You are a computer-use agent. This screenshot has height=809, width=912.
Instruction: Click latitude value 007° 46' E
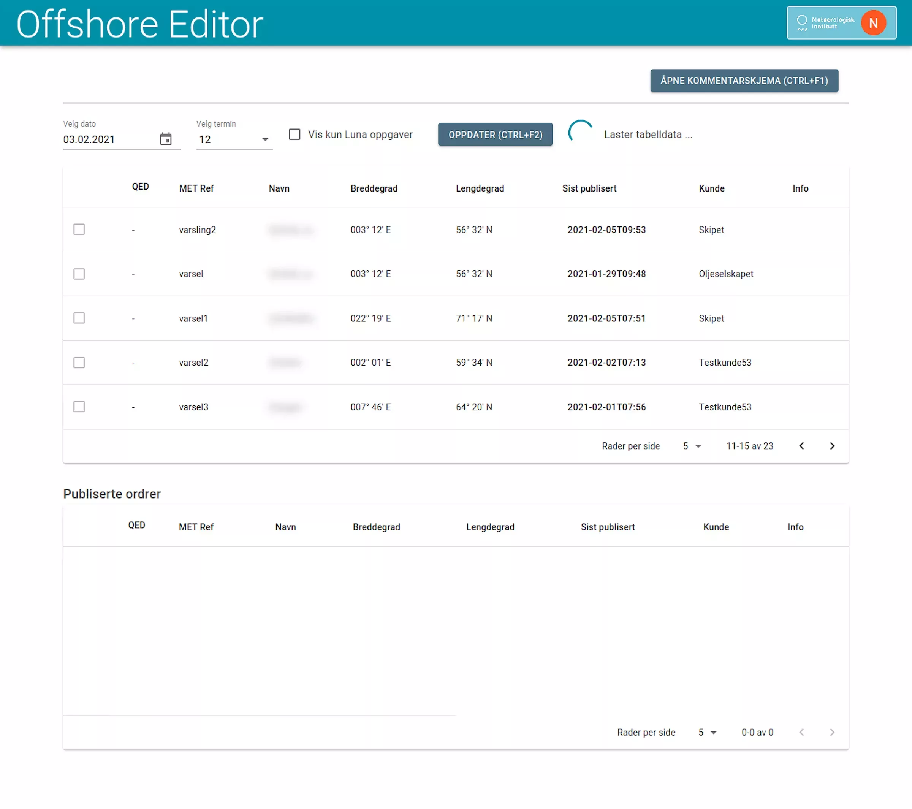click(x=370, y=407)
